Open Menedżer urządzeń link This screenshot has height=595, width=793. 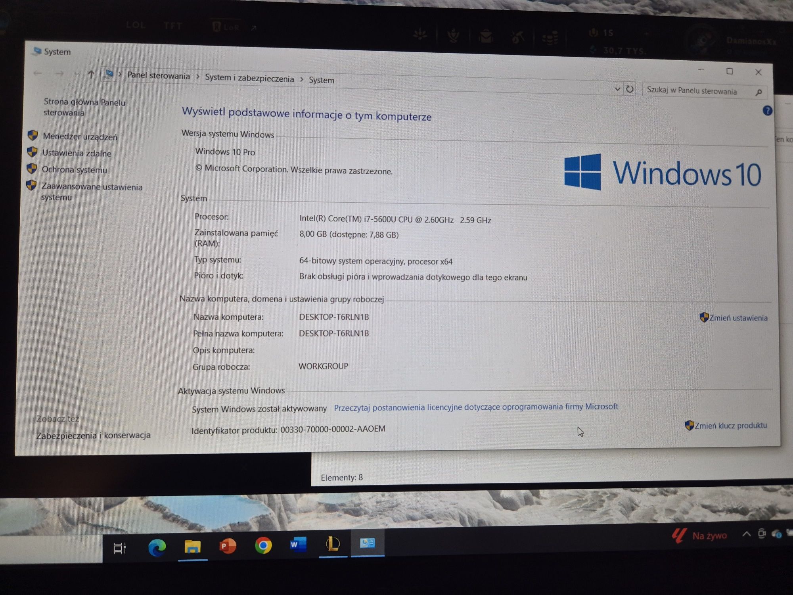(80, 136)
